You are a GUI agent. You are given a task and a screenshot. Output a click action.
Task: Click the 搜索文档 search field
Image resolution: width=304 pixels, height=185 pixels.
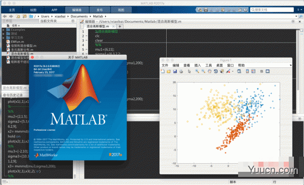272,10
